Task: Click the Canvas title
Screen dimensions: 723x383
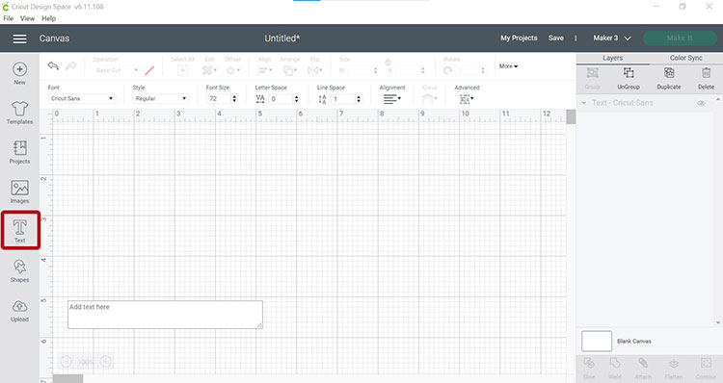Action: (54, 38)
